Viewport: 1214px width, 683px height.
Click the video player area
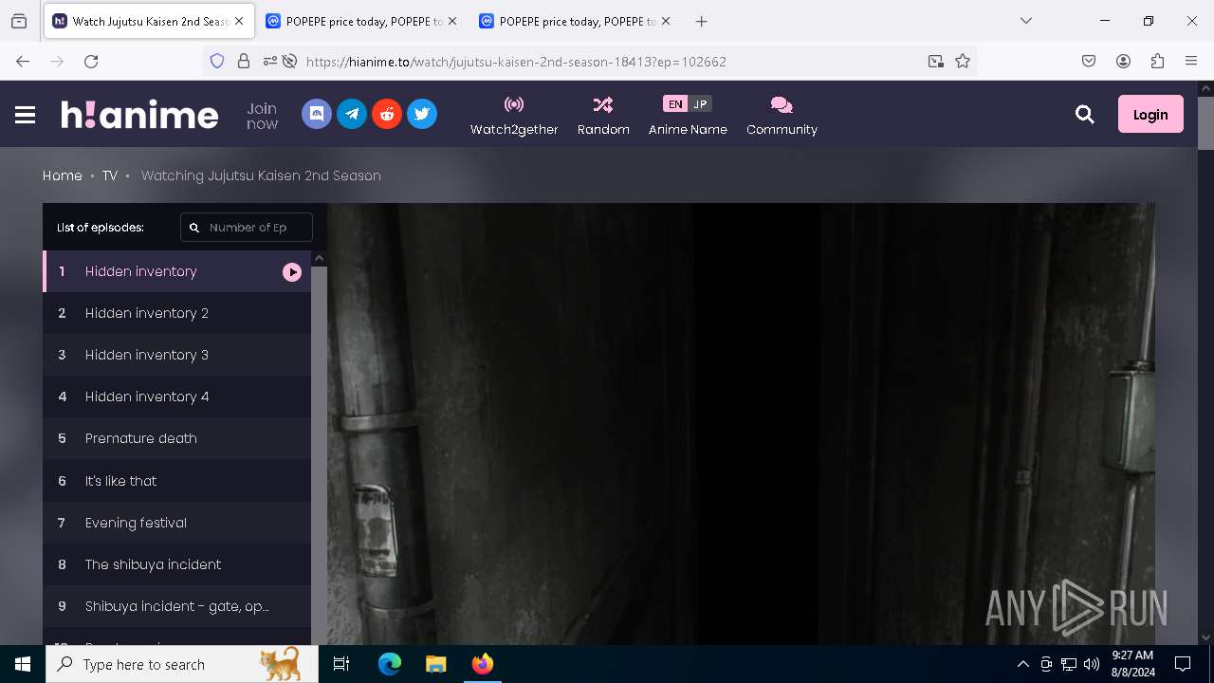coord(741,424)
